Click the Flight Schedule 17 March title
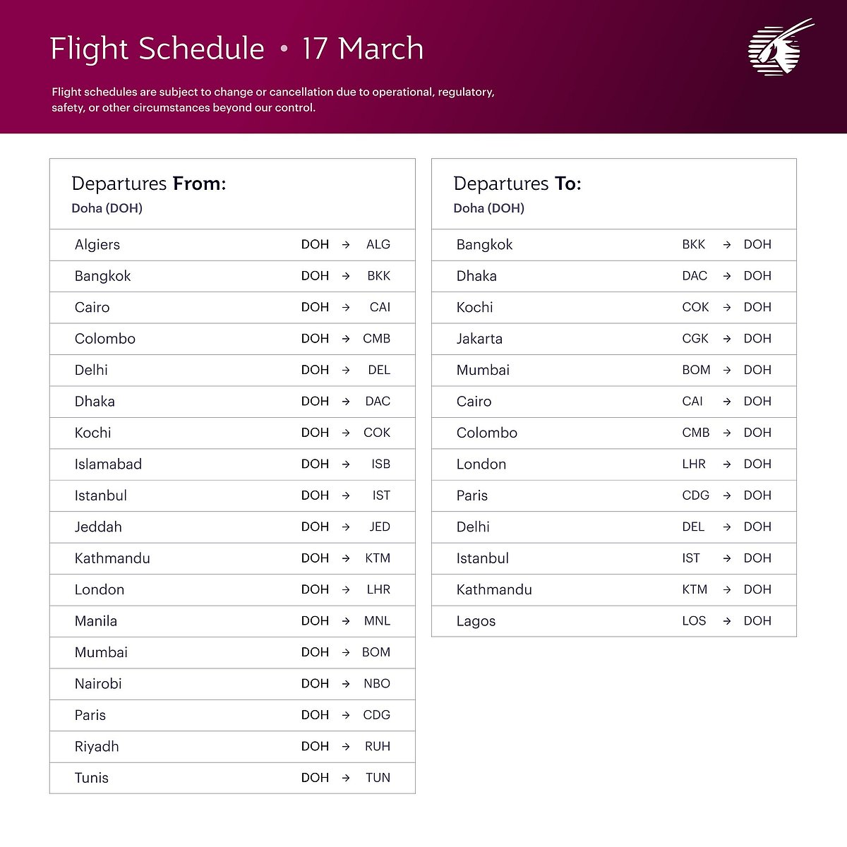 [x=236, y=49]
